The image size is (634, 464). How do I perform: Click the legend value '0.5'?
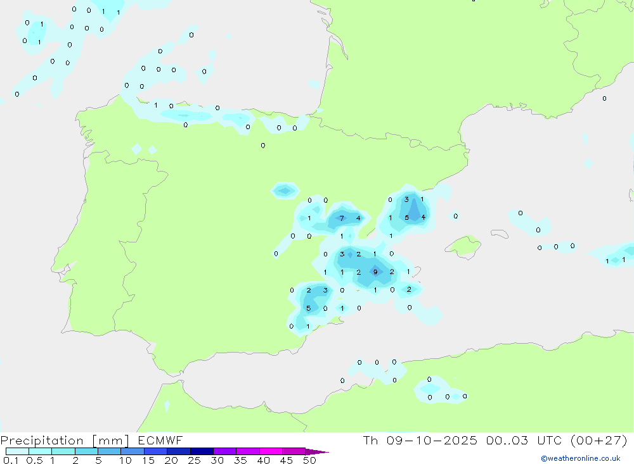(34, 460)
